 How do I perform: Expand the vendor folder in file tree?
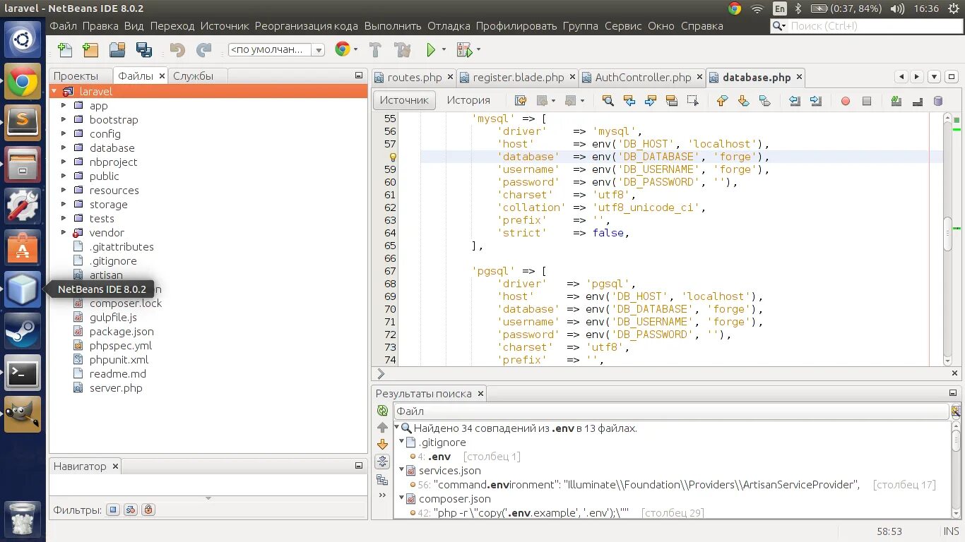click(63, 232)
